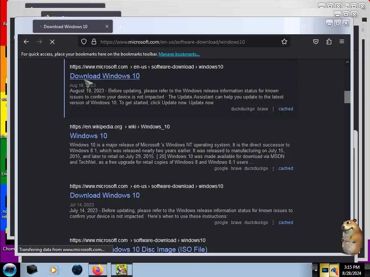View site security via the padlock icon
Image resolution: width=370 pixels, height=277 pixels.
click(94, 42)
